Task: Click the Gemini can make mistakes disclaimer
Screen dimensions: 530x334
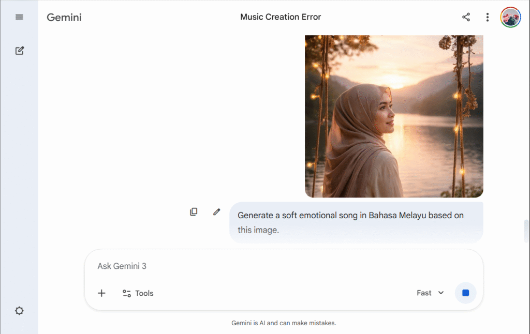Action: (x=284, y=323)
